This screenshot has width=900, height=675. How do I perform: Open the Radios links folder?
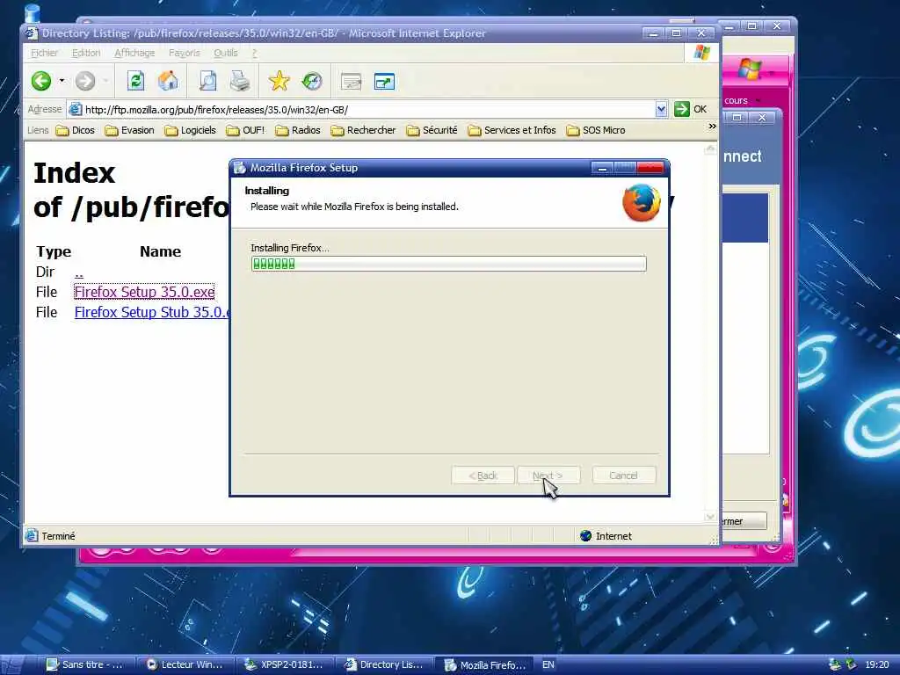click(x=298, y=130)
